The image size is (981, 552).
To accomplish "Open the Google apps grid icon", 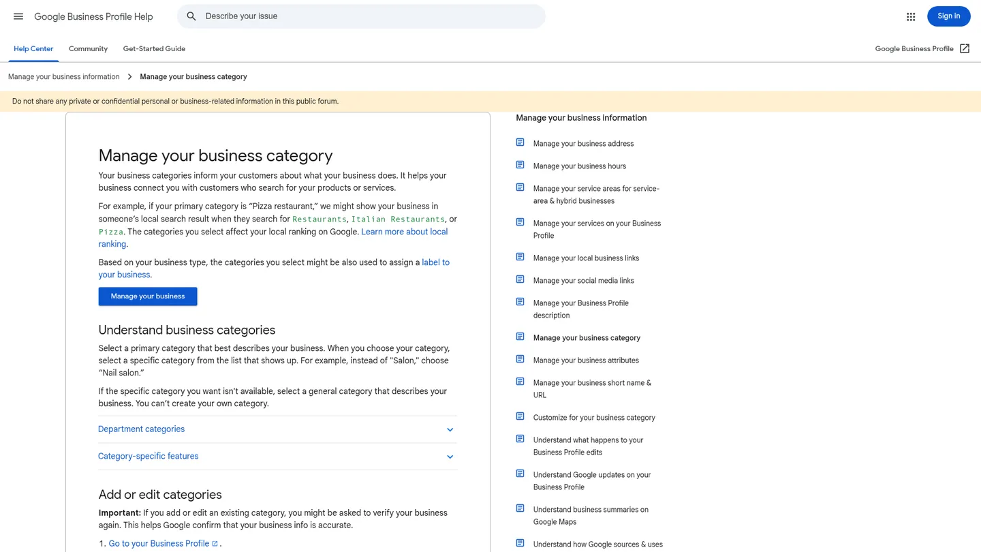I will (911, 16).
